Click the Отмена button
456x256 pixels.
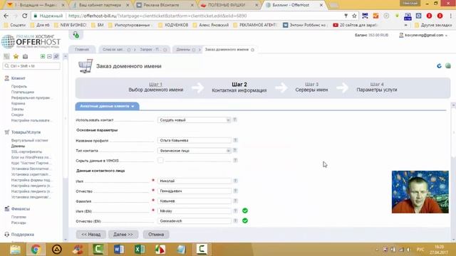156,234
